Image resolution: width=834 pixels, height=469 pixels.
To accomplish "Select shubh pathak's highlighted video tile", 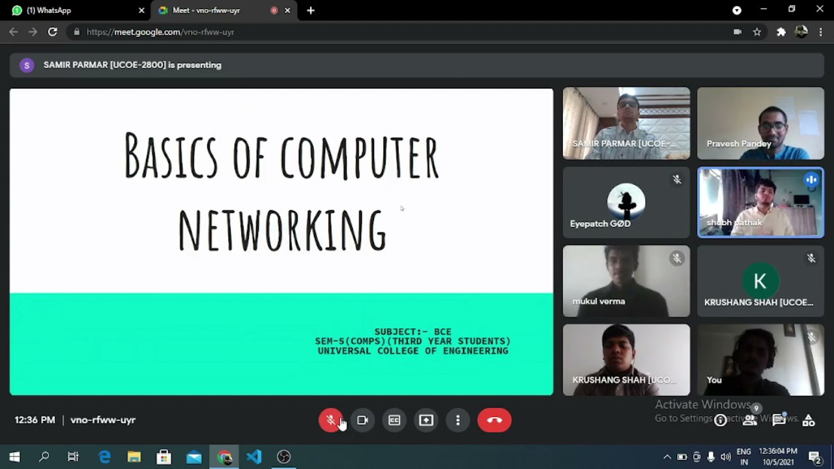I will [x=760, y=203].
